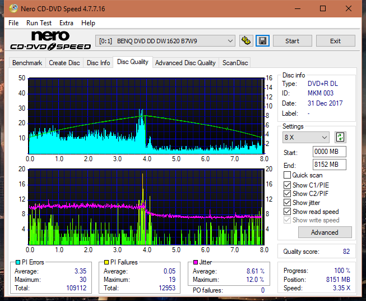Click the green refresh speed settings icon

[x=340, y=137]
